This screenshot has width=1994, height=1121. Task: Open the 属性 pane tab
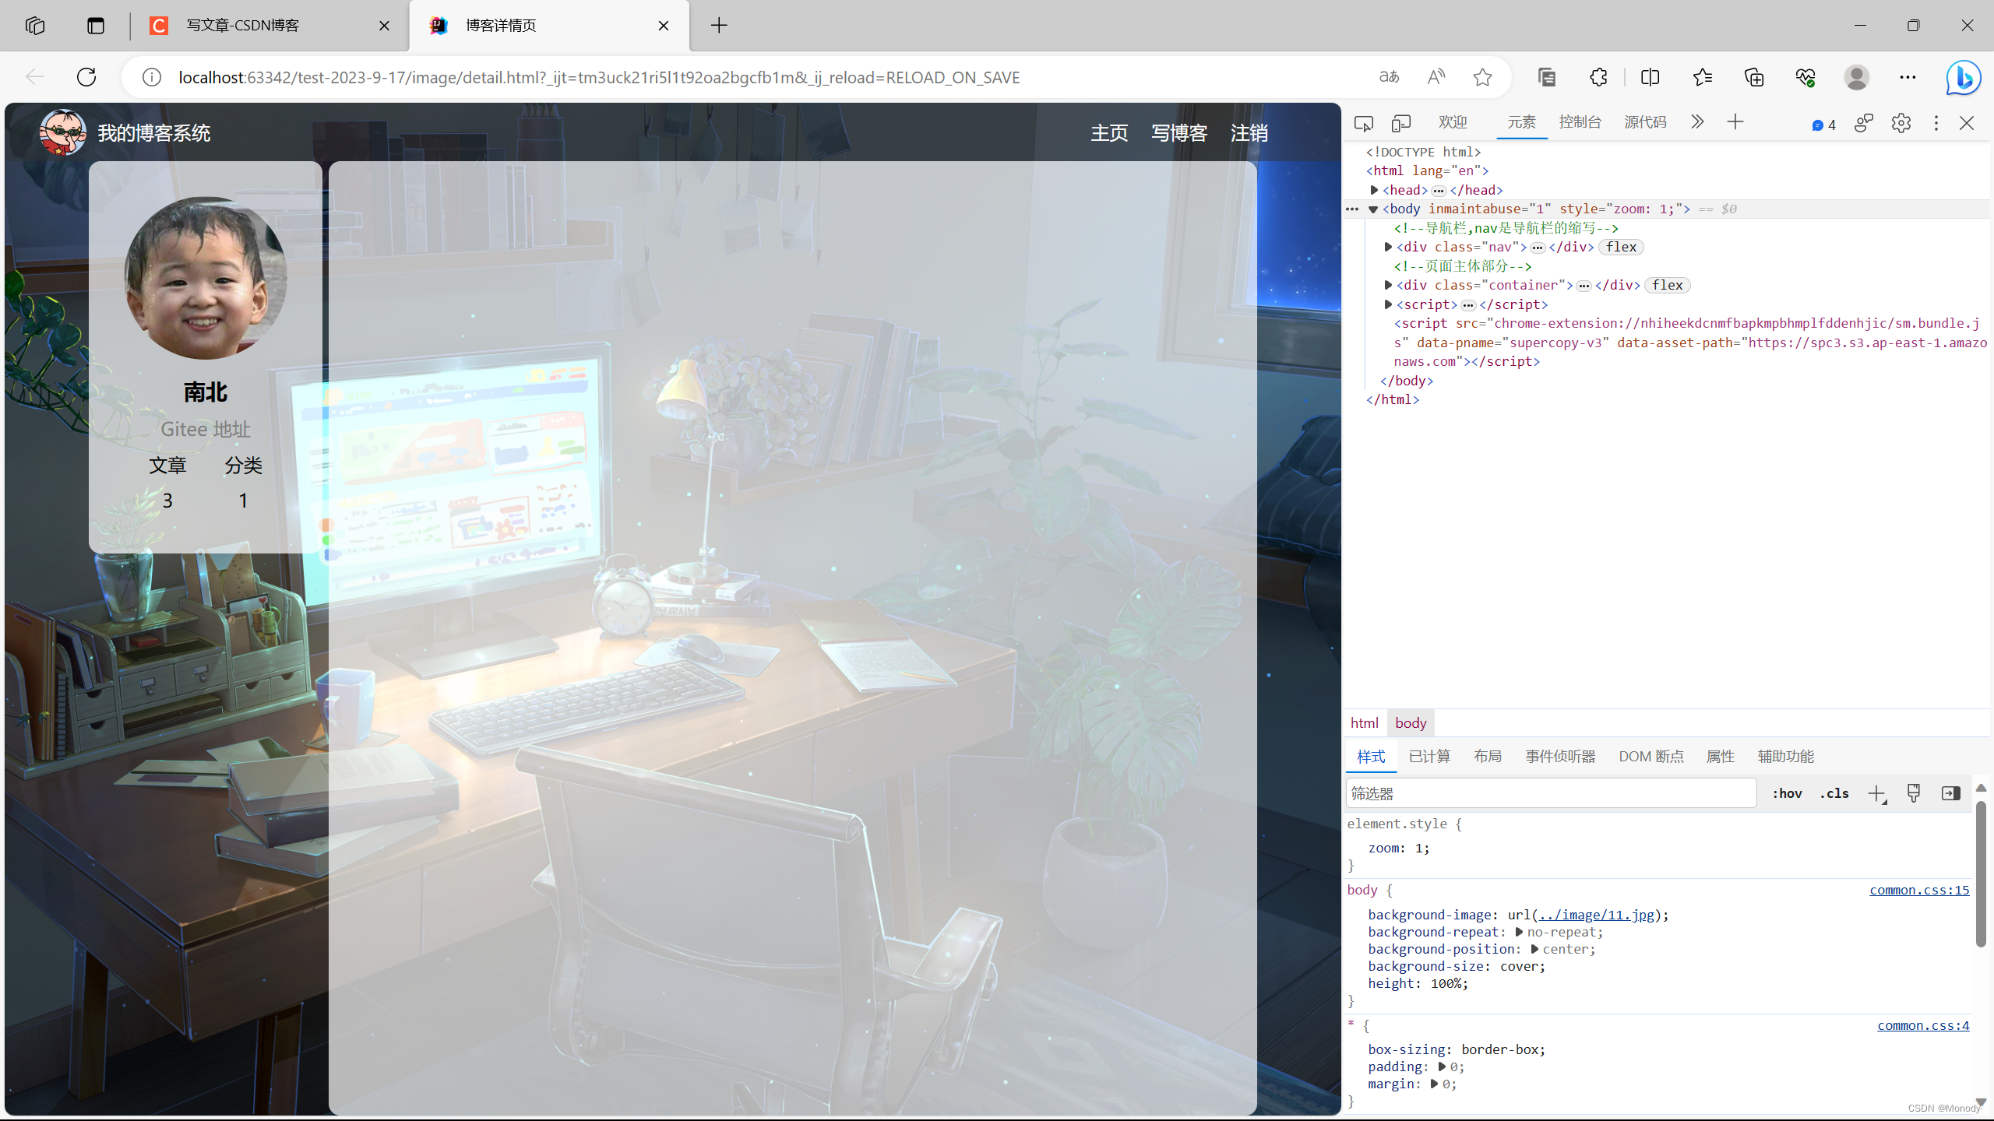coord(1721,757)
